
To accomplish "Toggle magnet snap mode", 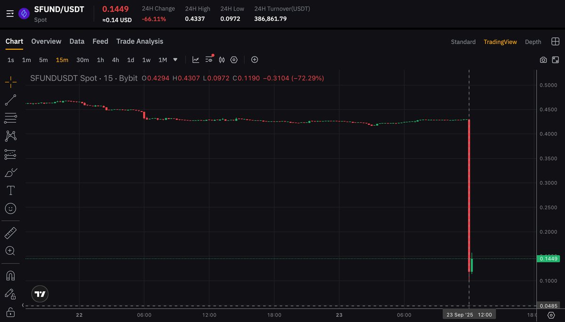I will [x=10, y=275].
